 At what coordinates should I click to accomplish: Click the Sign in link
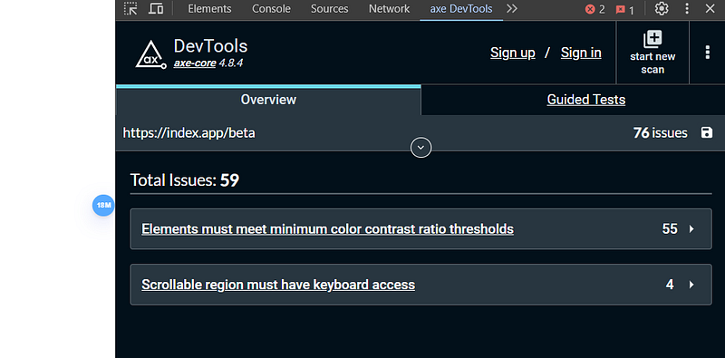click(581, 53)
